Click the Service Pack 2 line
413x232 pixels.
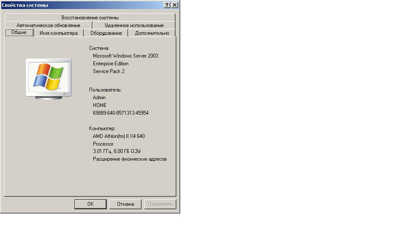[x=109, y=71]
